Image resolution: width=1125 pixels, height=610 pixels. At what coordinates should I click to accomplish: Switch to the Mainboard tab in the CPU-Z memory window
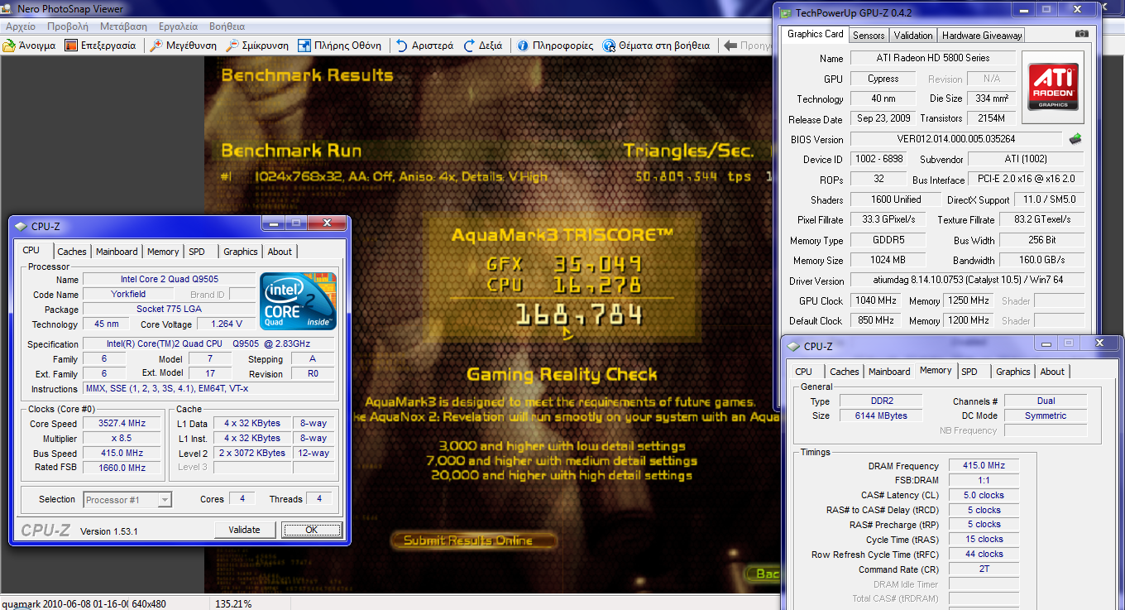pos(889,372)
